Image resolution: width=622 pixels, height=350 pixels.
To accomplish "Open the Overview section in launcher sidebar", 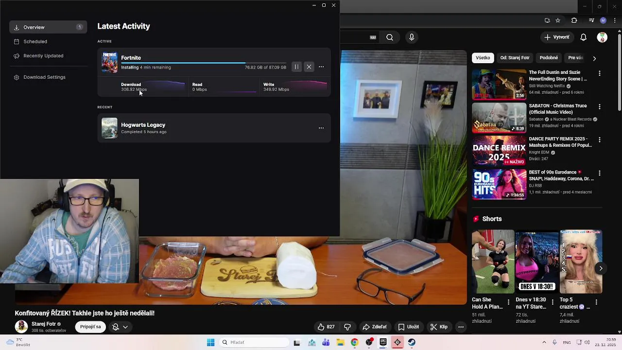I will pyautogui.click(x=48, y=27).
